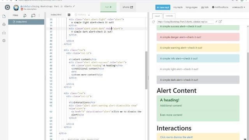Click the editor layout icon beside index.html

(69, 15)
